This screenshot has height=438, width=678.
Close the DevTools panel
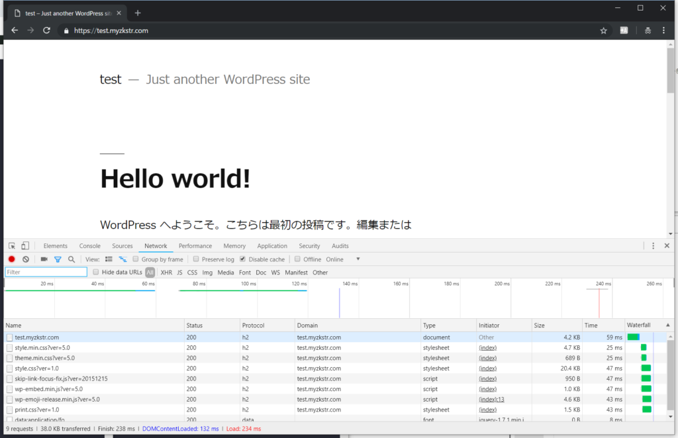667,245
